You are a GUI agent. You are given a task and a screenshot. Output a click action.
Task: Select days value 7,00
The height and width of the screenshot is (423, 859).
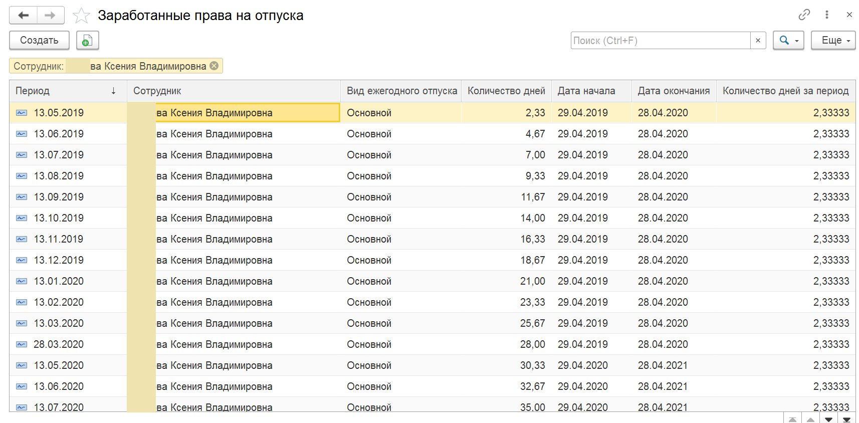pos(535,155)
